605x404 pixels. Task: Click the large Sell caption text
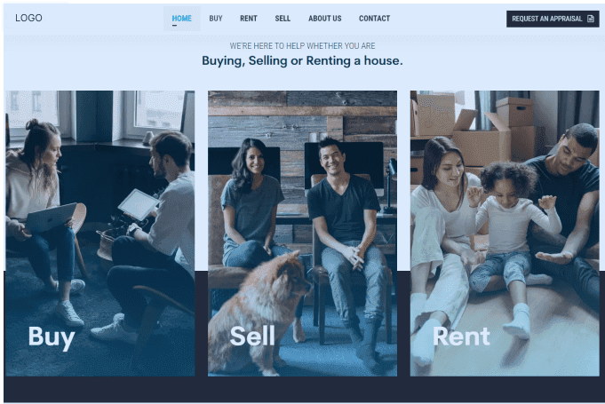tap(252, 337)
